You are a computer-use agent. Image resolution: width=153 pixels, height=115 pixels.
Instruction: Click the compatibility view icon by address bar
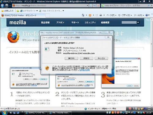91,6
